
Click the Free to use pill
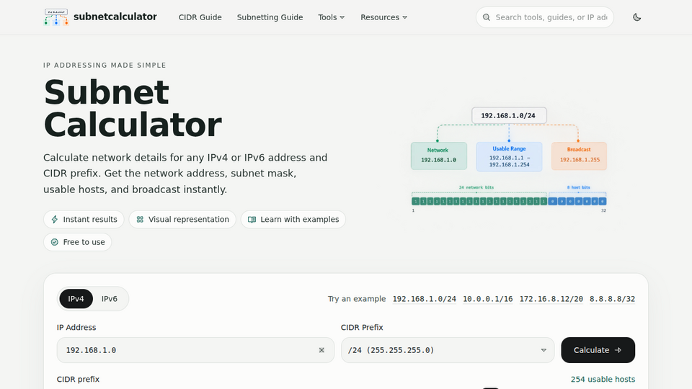click(78, 242)
